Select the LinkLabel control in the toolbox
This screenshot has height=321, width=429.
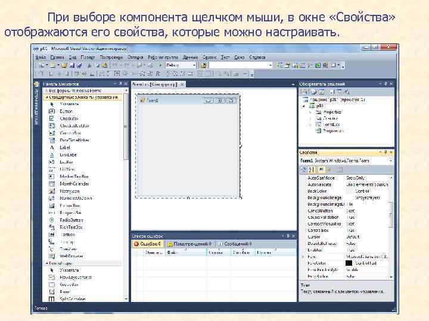[68, 155]
